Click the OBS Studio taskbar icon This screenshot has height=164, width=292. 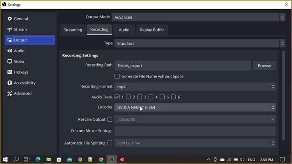click(x=111, y=159)
